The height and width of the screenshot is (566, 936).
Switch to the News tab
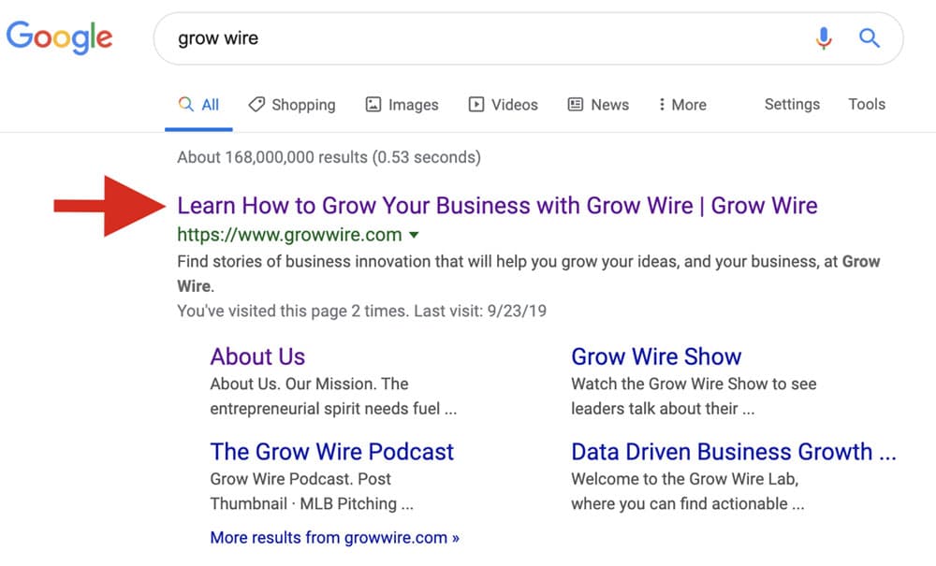(598, 105)
